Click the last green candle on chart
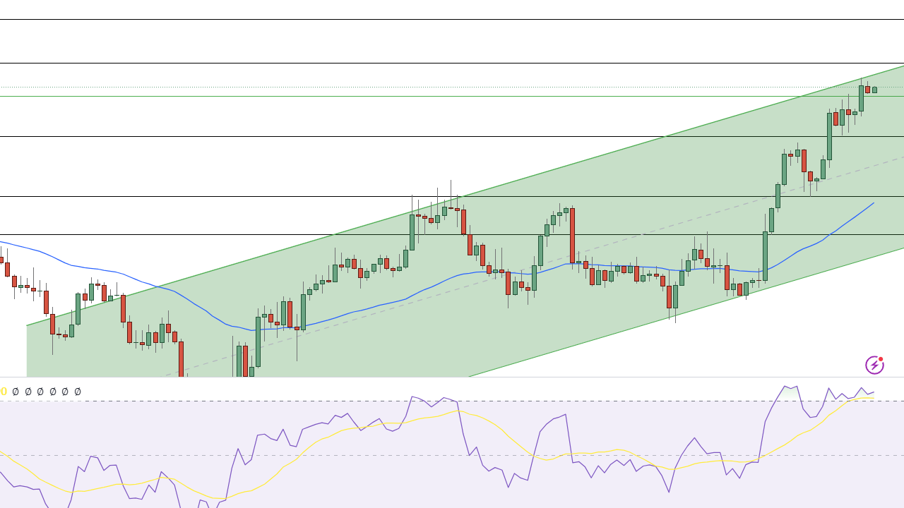 [874, 90]
